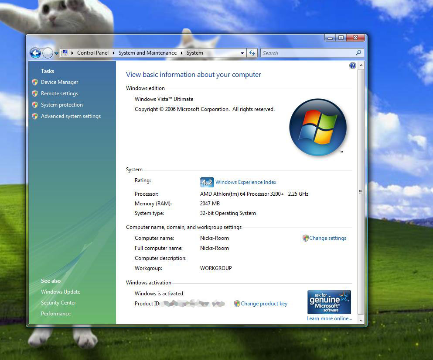Click the Full computer name Nicks-Room value
This screenshot has height=360, width=433.
[x=214, y=248]
